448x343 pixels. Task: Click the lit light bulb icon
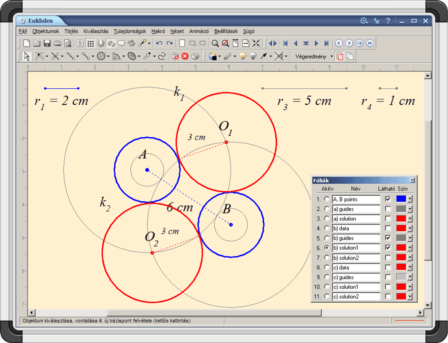tap(243, 56)
